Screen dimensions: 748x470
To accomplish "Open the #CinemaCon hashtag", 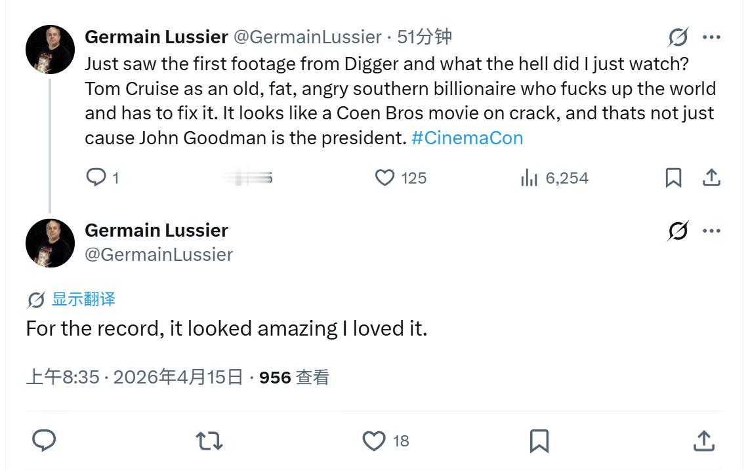I will point(467,138).
